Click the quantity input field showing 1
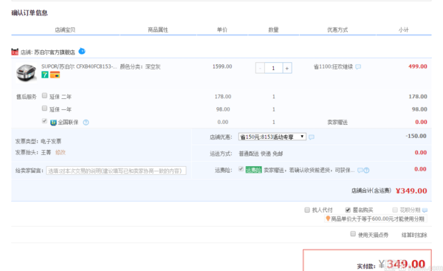Viewport: 443px width, 271px height. click(273, 68)
